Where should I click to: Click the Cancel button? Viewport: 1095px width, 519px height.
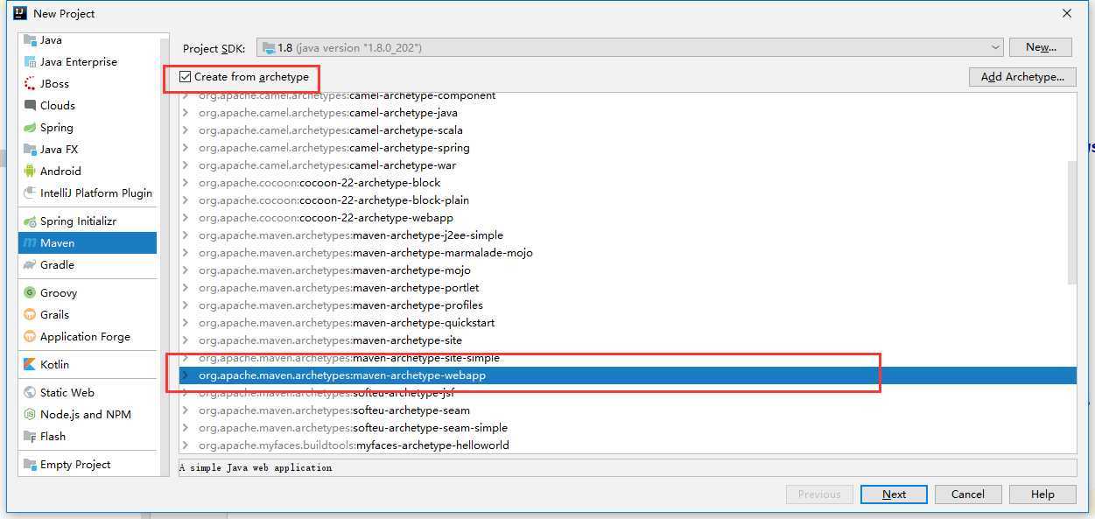tap(968, 494)
